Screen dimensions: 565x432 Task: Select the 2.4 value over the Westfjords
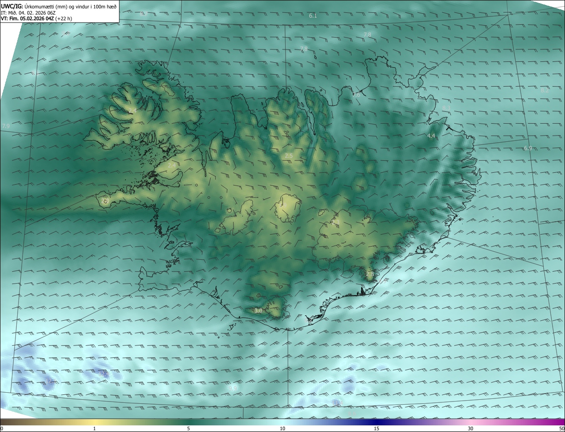tap(132, 110)
